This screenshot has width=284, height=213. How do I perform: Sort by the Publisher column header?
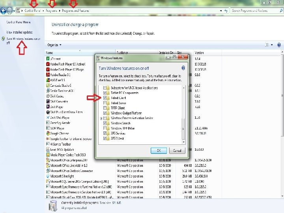pos(136,53)
